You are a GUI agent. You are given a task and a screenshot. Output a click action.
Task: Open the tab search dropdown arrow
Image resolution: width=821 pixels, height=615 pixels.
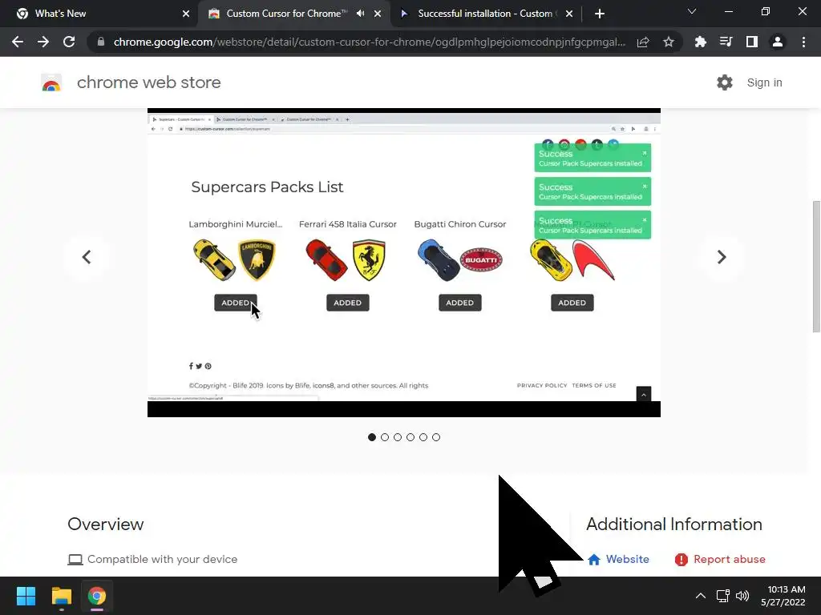tap(692, 11)
